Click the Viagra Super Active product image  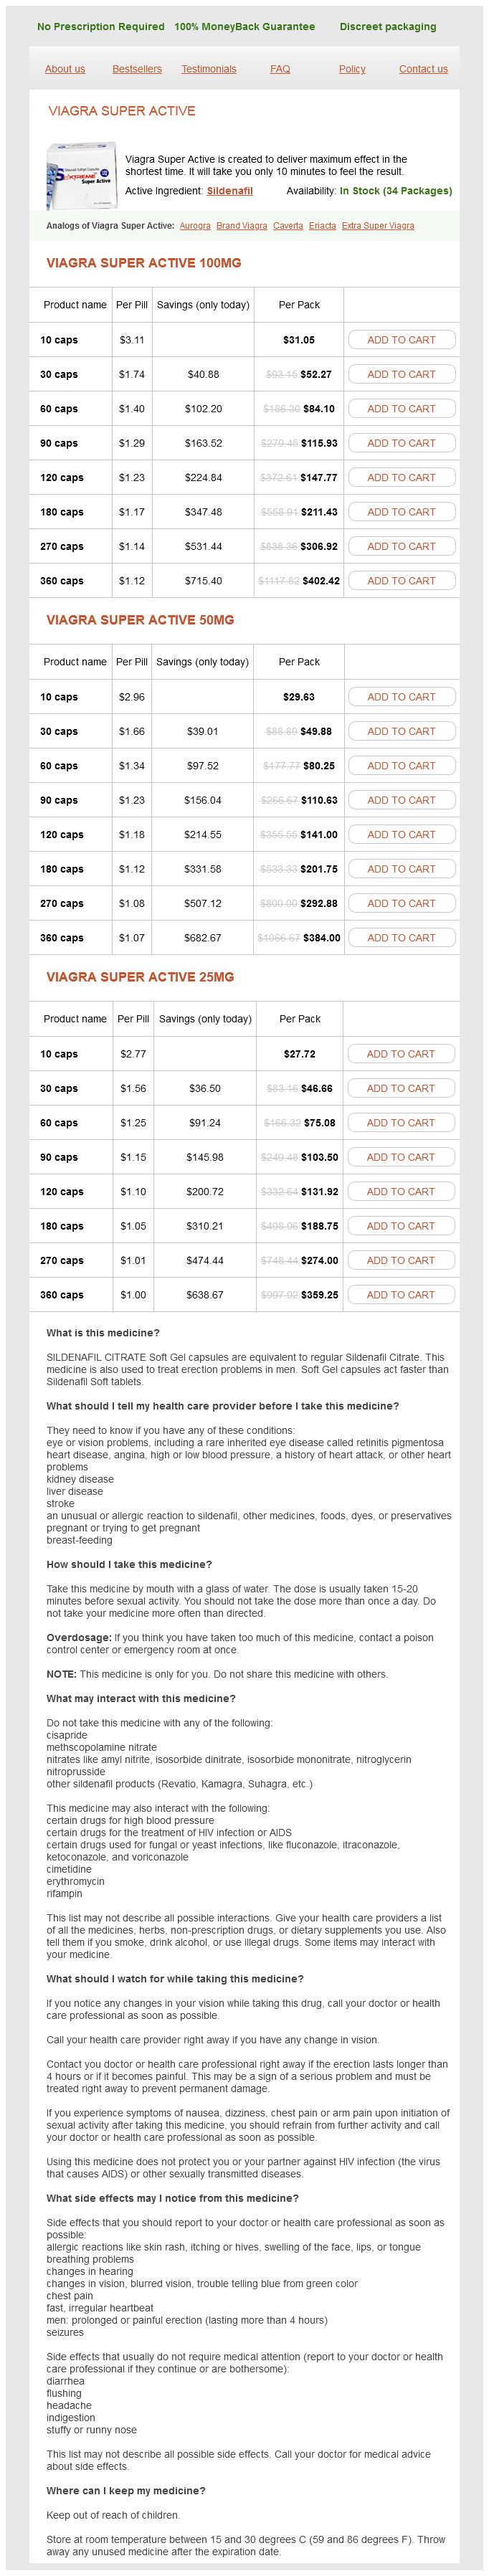(80, 175)
